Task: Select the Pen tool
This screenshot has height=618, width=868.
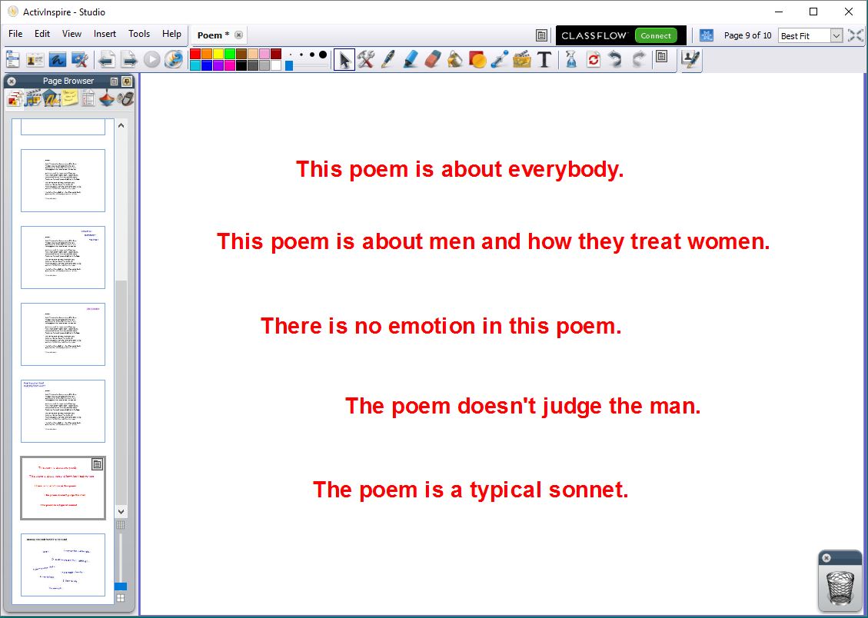Action: click(x=388, y=59)
